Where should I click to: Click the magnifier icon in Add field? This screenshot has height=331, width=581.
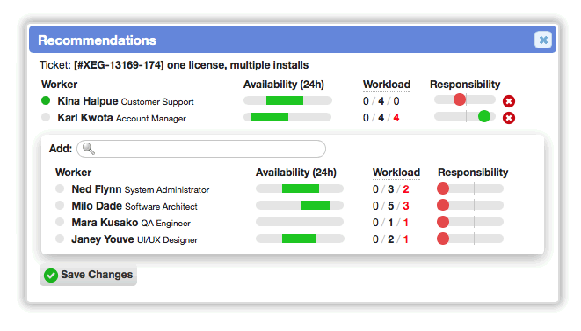point(89,149)
